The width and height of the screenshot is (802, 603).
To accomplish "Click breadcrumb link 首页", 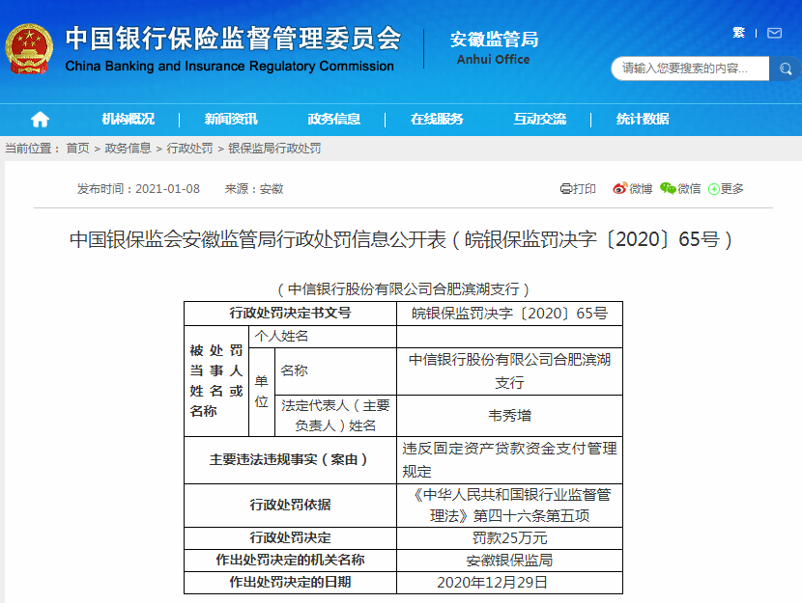I will point(77,148).
